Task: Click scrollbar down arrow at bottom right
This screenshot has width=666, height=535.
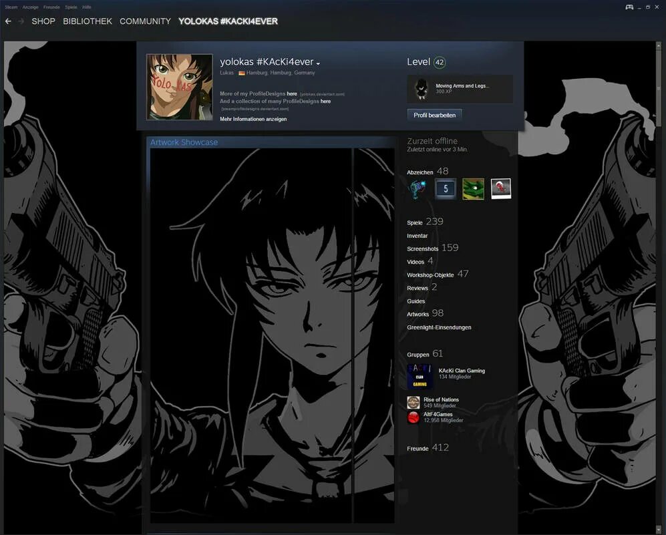Action: click(x=659, y=530)
